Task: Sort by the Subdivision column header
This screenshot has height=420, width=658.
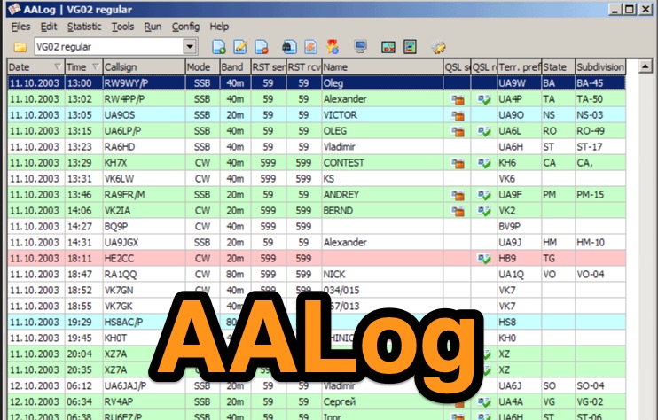Action: click(x=600, y=66)
